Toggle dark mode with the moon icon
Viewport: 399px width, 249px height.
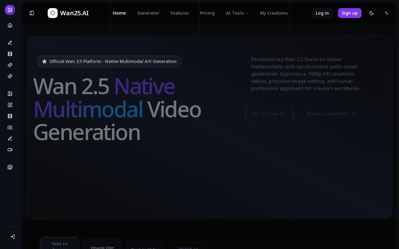pos(372,13)
